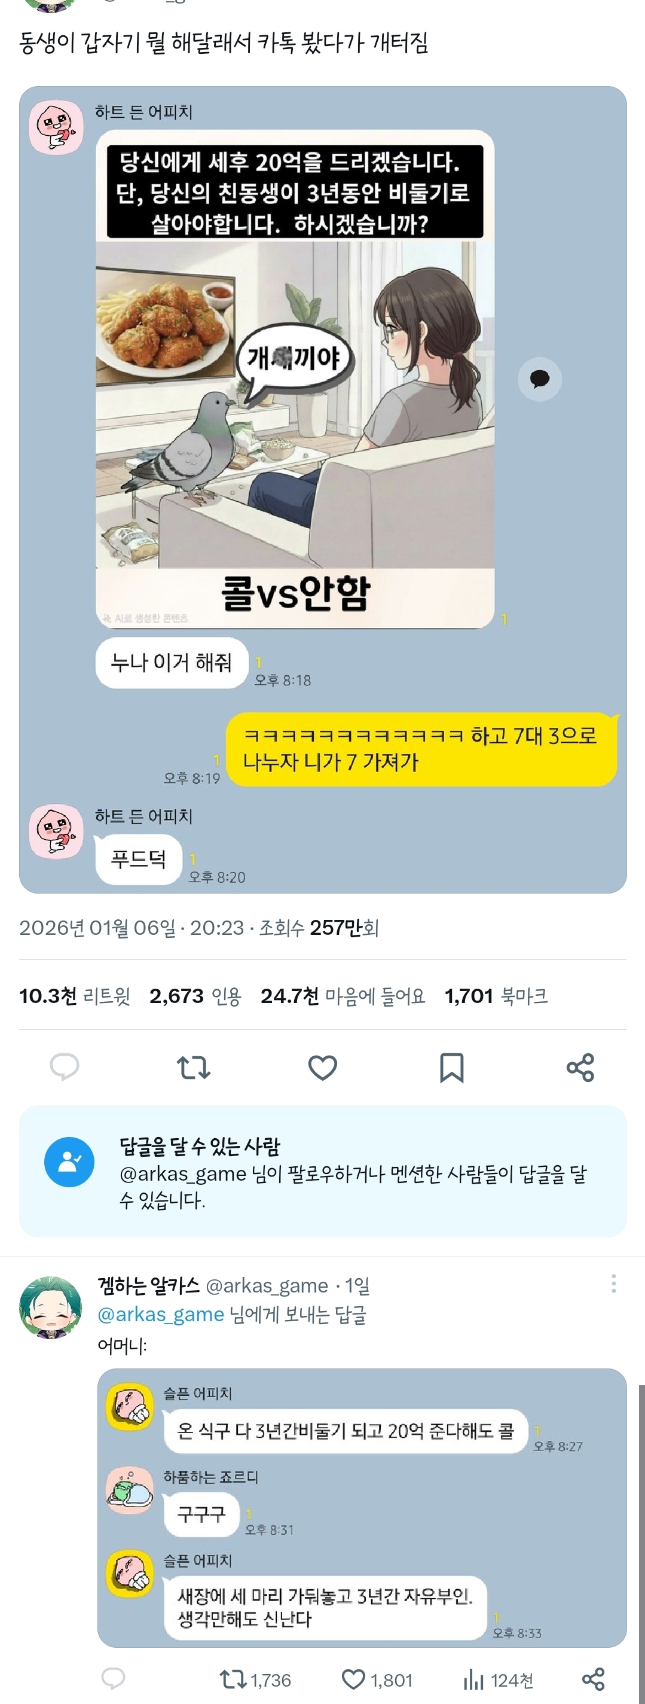
Task: Retweet the main tweet
Action: pyautogui.click(x=194, y=1067)
